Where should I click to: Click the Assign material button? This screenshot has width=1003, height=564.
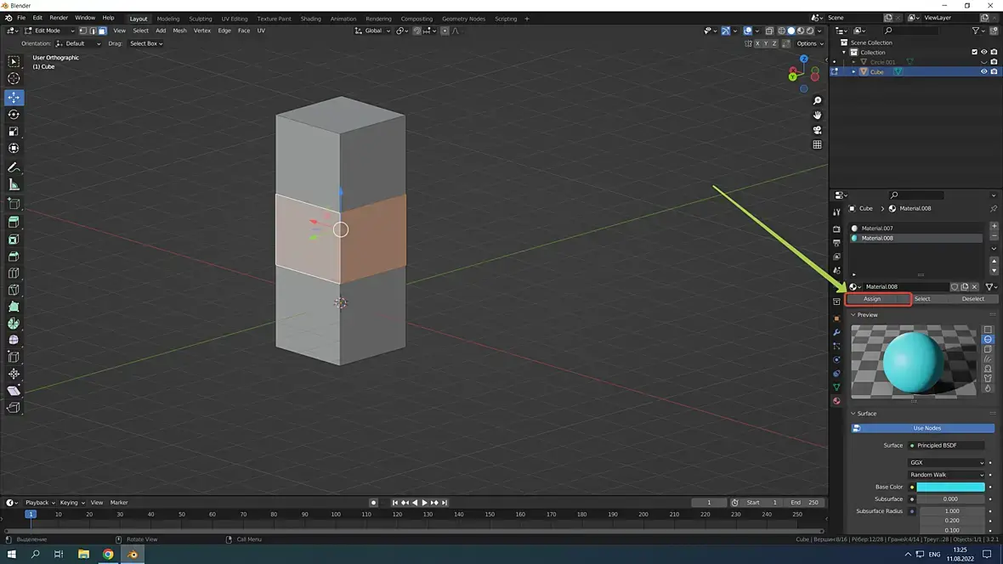point(872,299)
